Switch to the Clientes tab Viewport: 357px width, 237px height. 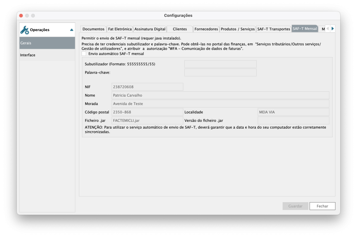click(x=180, y=29)
